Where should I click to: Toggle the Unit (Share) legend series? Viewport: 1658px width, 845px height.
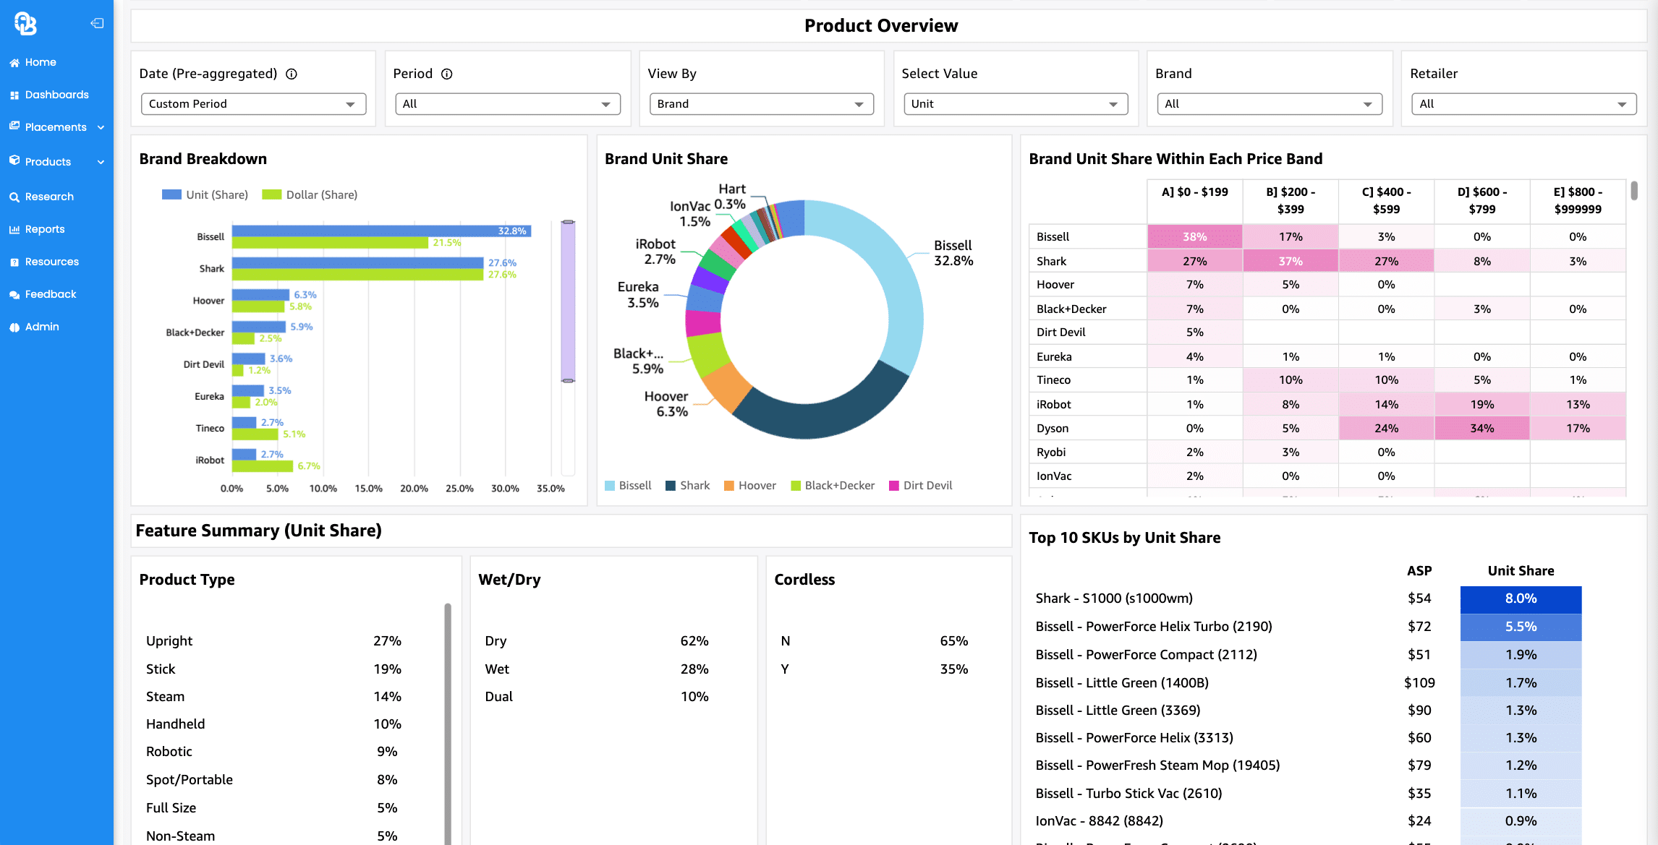(205, 194)
